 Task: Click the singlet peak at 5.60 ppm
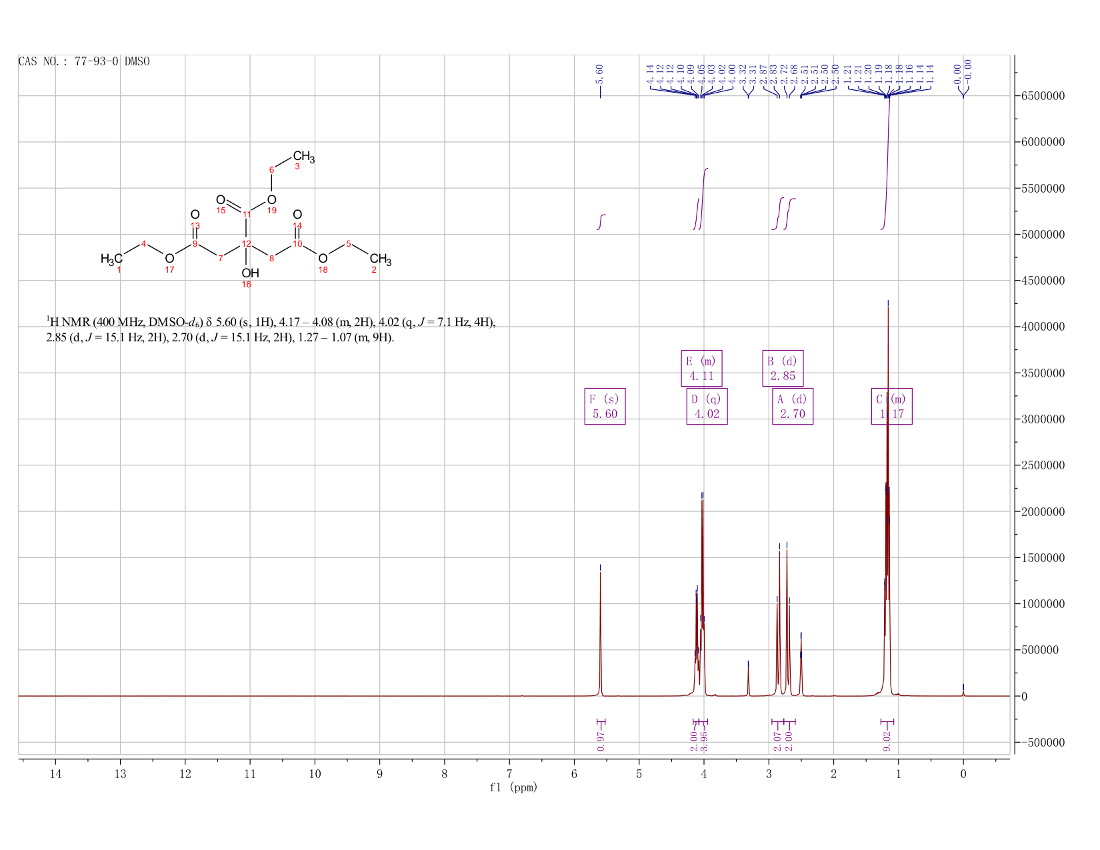pos(600,633)
